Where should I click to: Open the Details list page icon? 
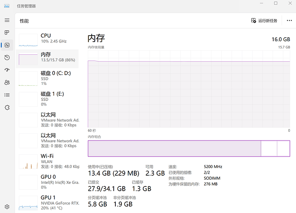(7, 95)
